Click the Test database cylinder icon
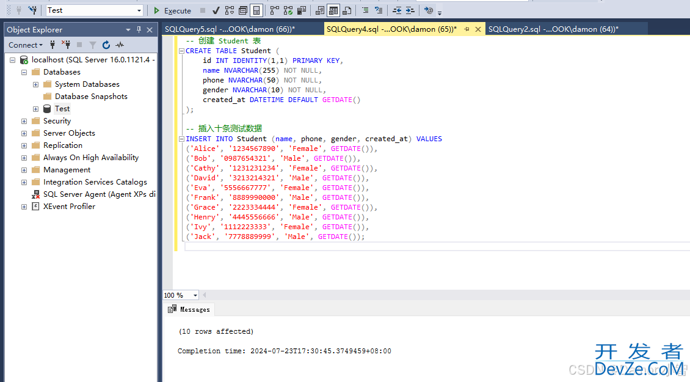This screenshot has width=690, height=382. point(47,108)
